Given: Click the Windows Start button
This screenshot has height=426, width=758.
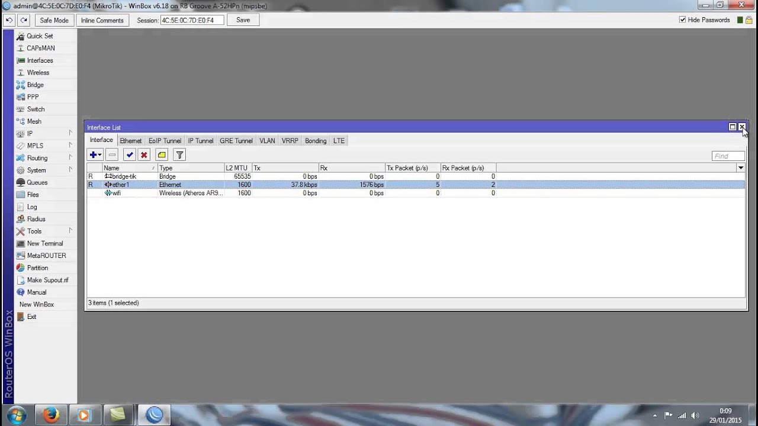Looking at the screenshot, I should 16,415.
